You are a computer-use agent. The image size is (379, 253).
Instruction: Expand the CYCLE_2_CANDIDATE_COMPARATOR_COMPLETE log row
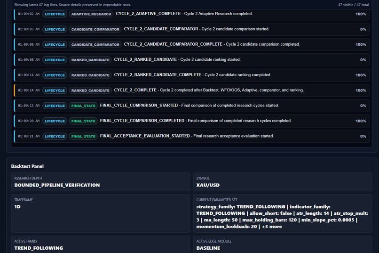pos(192,45)
